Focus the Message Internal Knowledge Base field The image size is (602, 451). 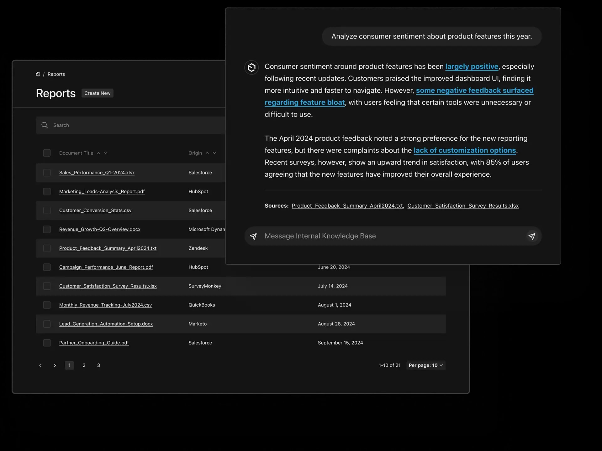393,236
